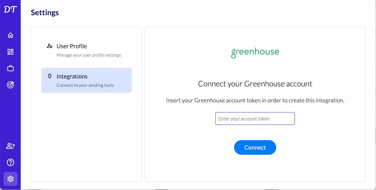Open the briefcase jobs icon
The width and height of the screenshot is (376, 190).
click(x=10, y=68)
